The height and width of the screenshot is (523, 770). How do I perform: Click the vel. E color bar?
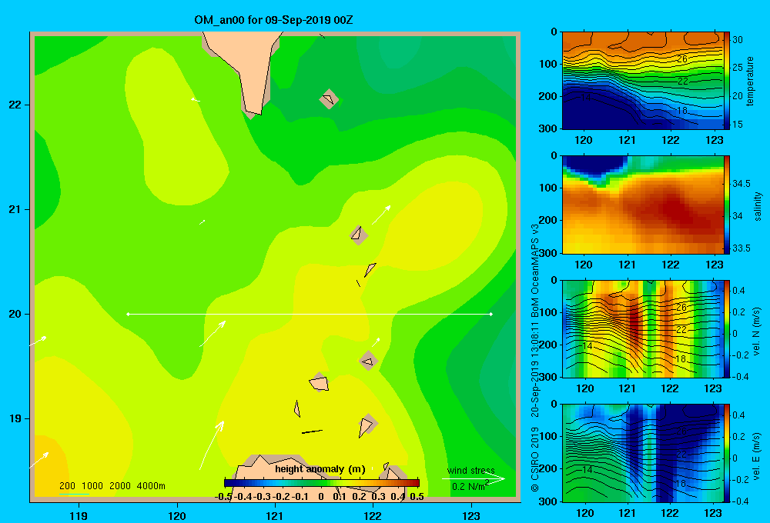(727, 453)
